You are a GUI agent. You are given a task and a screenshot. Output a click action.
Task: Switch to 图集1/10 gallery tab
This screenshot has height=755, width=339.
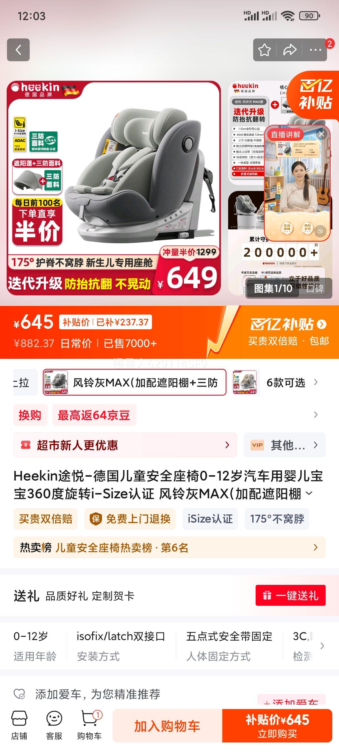(273, 288)
